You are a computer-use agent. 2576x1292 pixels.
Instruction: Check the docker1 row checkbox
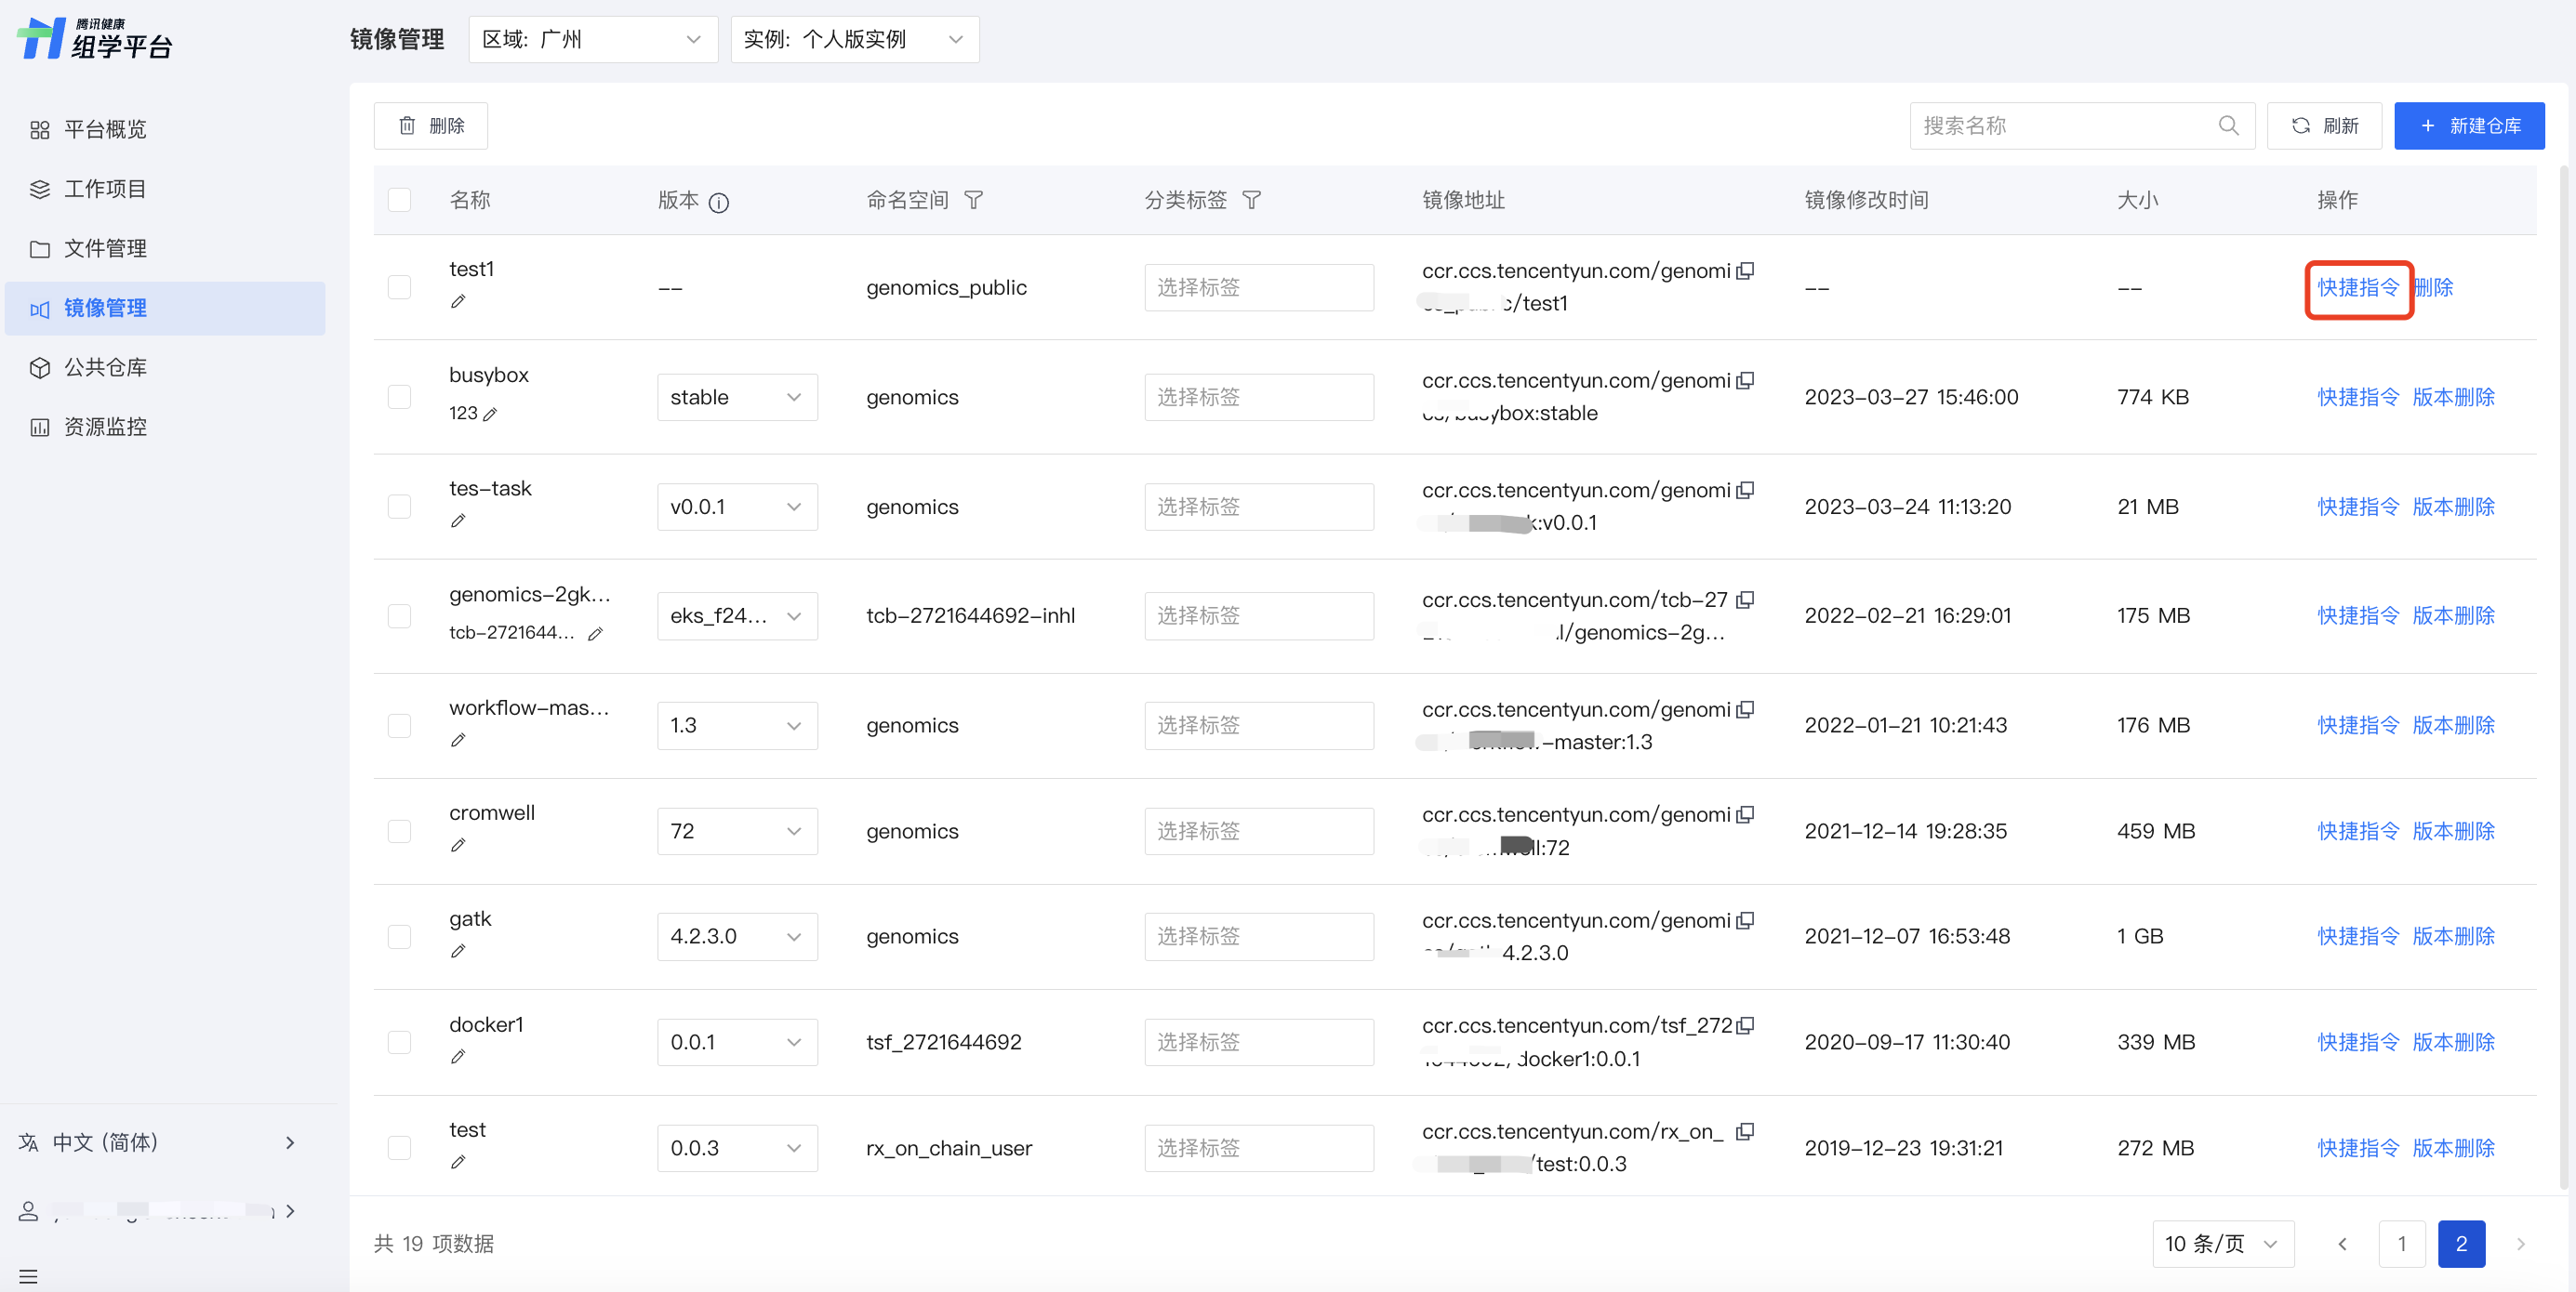tap(399, 1042)
